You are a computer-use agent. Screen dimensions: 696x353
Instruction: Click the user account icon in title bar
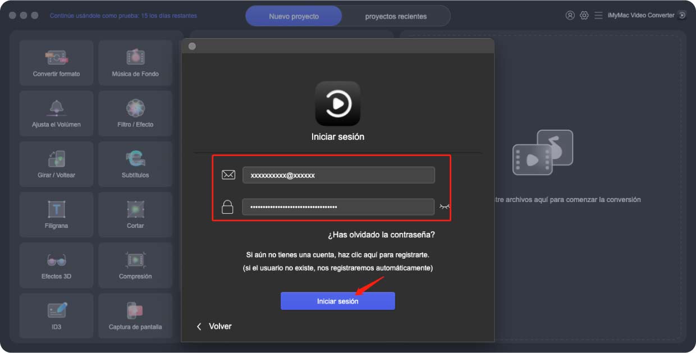(x=570, y=16)
